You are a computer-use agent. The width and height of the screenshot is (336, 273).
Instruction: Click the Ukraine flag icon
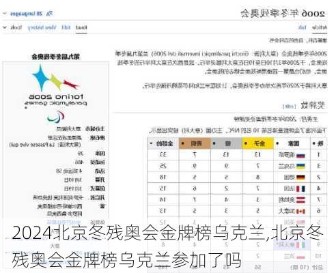coord(300,167)
